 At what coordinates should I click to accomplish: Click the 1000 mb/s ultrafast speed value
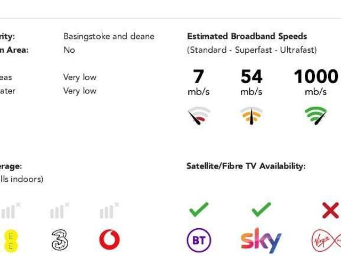click(316, 82)
